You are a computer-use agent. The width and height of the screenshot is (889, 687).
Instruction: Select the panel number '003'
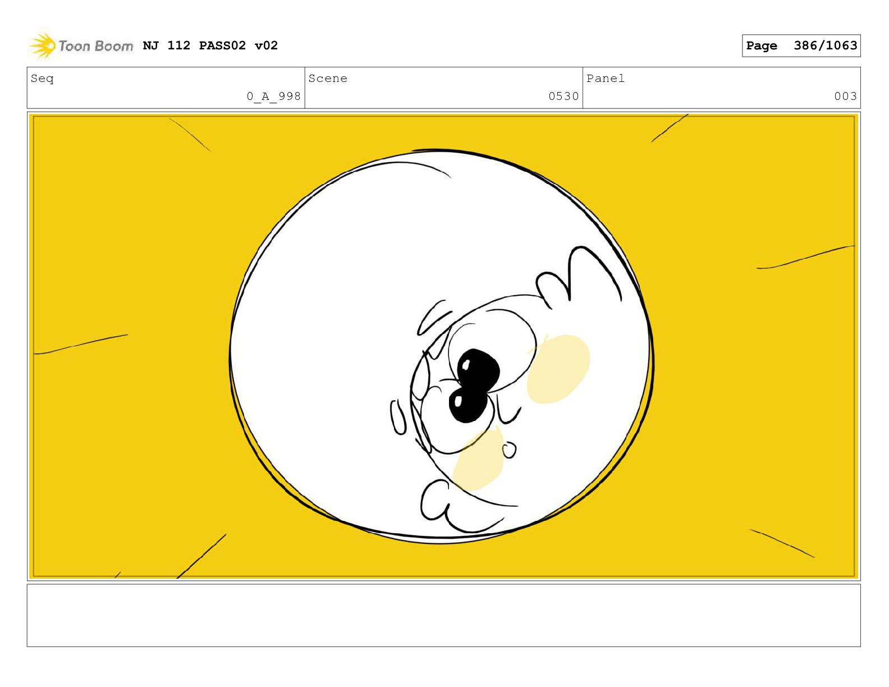pos(845,96)
